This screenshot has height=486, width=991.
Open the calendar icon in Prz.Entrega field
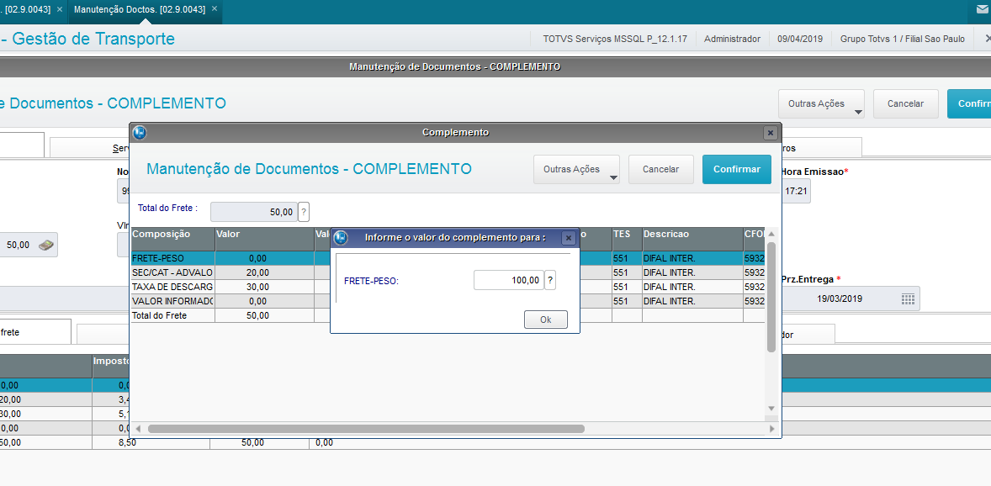[x=908, y=298]
